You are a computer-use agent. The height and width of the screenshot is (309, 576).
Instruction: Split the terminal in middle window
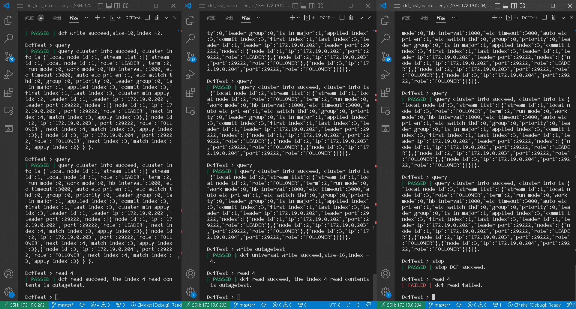click(342, 18)
